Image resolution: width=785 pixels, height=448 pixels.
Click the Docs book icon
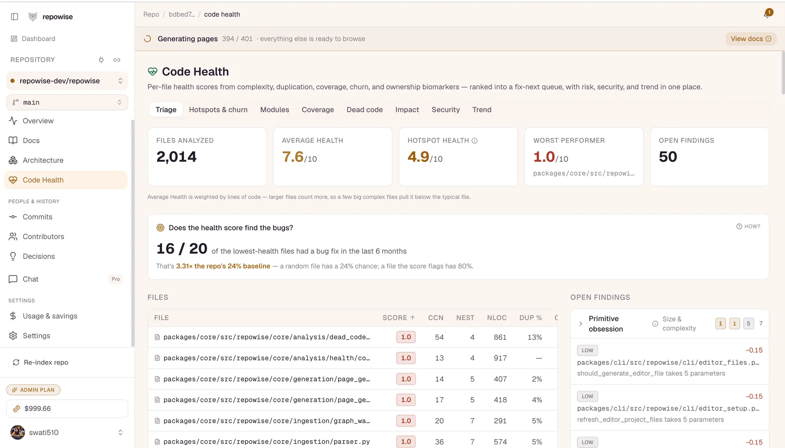click(13, 140)
